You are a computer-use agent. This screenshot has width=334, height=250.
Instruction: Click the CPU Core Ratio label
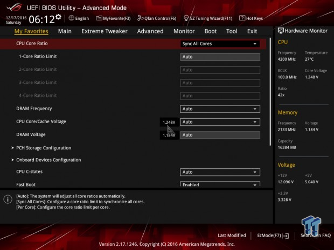[x=32, y=44]
